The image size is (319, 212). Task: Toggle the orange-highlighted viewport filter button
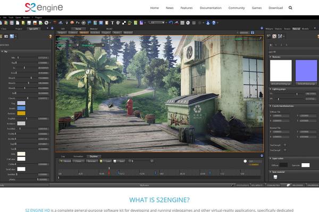84,32
